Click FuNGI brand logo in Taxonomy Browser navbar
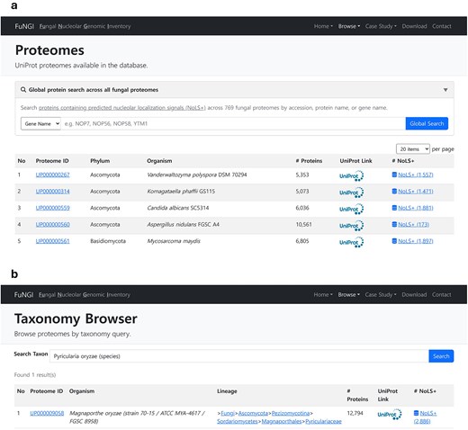 [23, 294]
